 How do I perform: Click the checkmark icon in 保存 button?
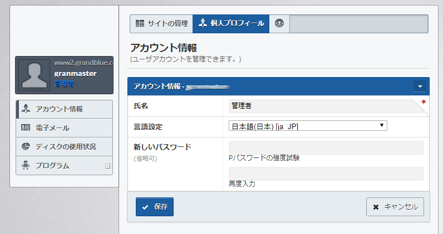(x=145, y=207)
